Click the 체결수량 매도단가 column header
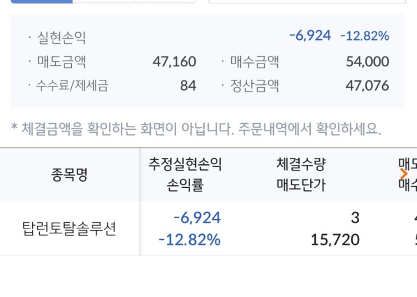417x297 pixels. point(301,174)
